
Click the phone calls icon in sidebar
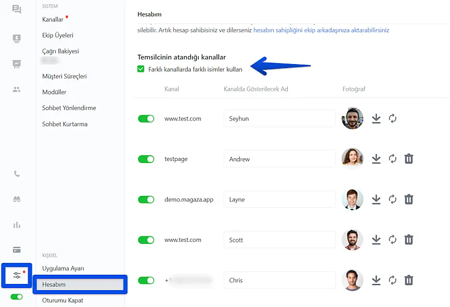17,174
